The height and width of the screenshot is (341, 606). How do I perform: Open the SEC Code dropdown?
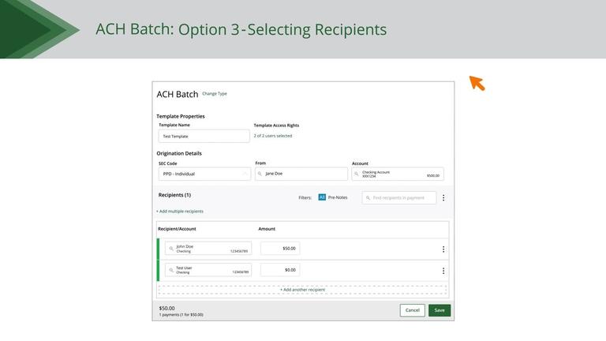click(x=204, y=174)
